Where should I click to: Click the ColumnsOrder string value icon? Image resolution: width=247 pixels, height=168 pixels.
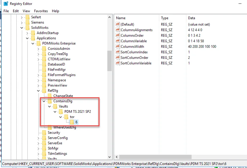click(x=118, y=35)
